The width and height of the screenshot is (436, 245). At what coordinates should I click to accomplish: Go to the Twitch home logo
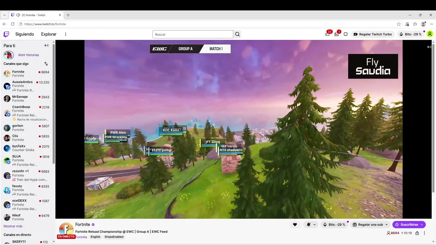[x=6, y=34]
